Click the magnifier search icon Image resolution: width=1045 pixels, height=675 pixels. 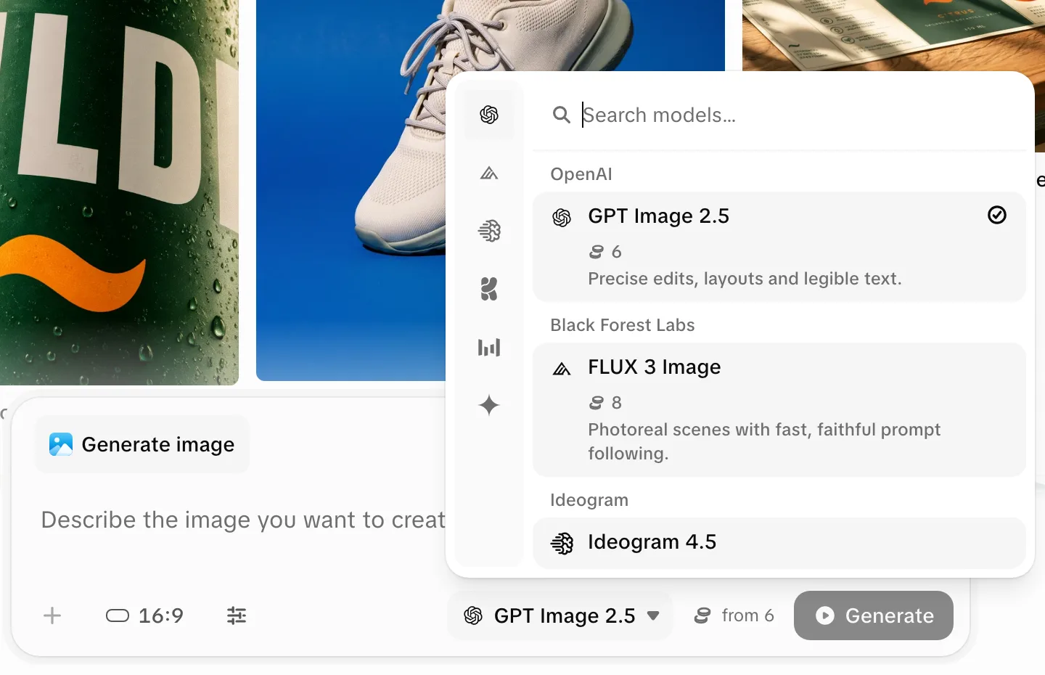[561, 115]
